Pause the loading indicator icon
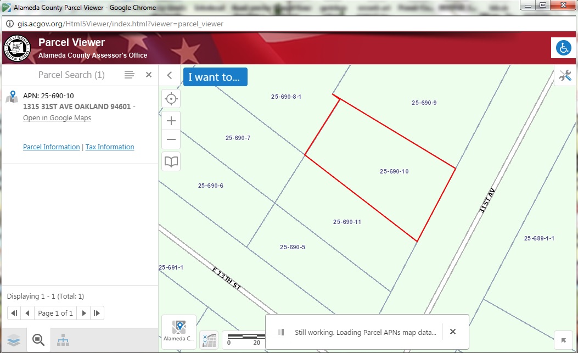This screenshot has width=578, height=353. pos(281,332)
